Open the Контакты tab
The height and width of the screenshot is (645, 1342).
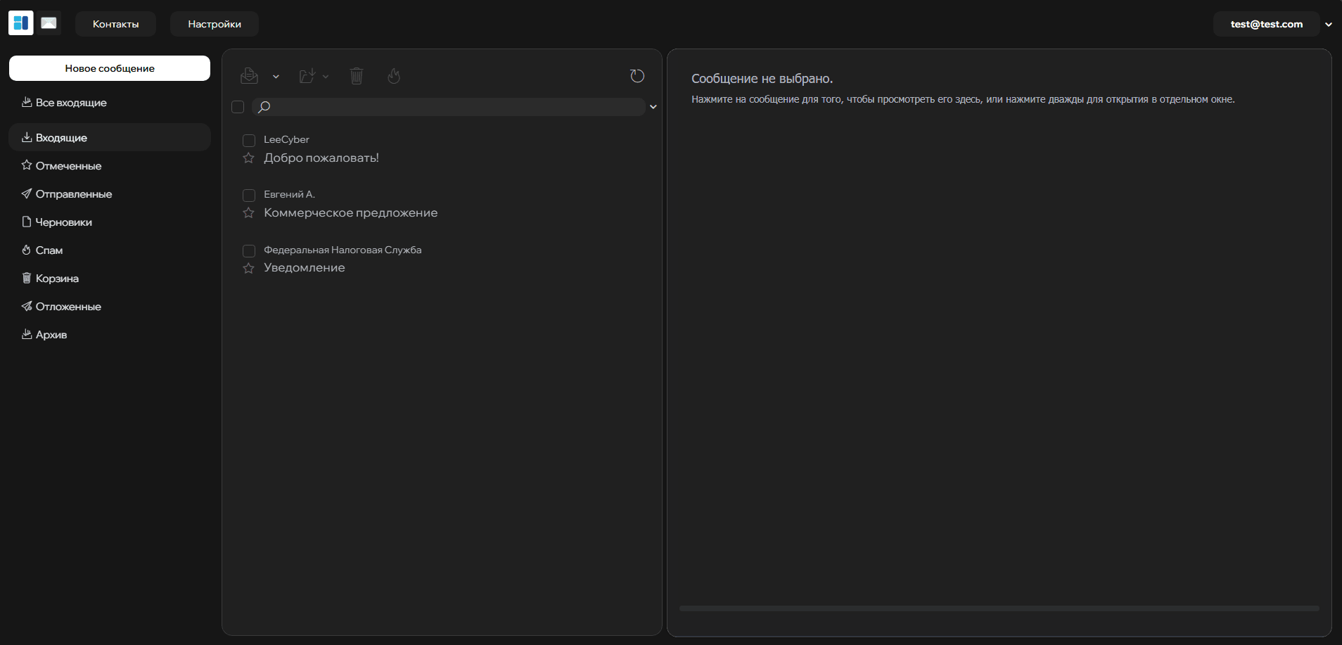click(115, 24)
